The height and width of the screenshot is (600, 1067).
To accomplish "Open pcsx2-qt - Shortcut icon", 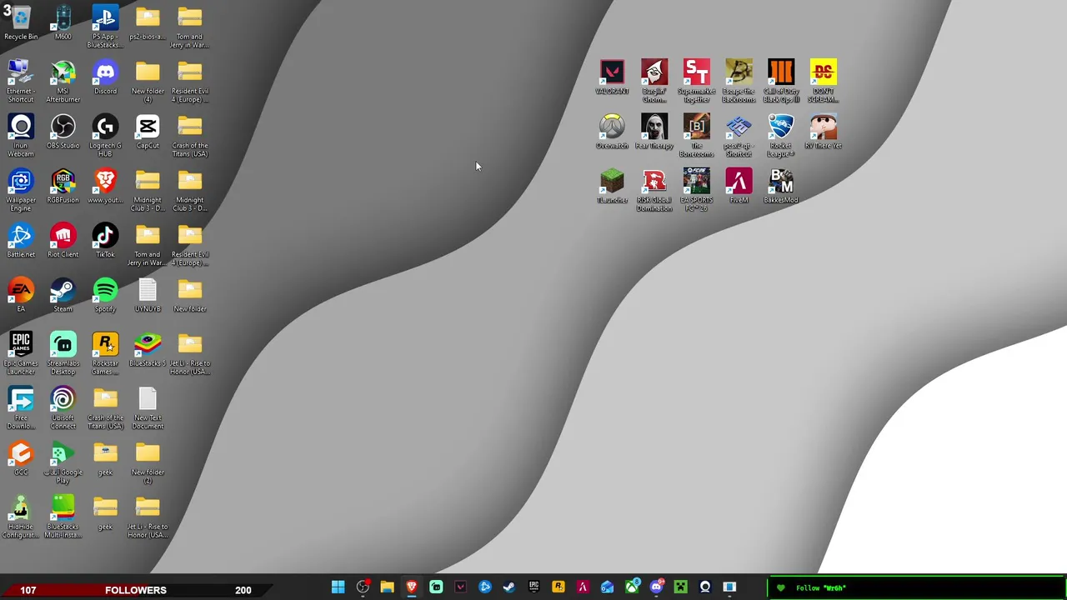I will click(739, 136).
